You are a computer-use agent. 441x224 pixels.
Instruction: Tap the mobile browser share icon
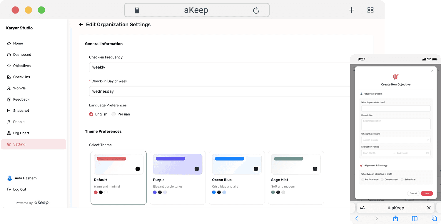click(395, 218)
